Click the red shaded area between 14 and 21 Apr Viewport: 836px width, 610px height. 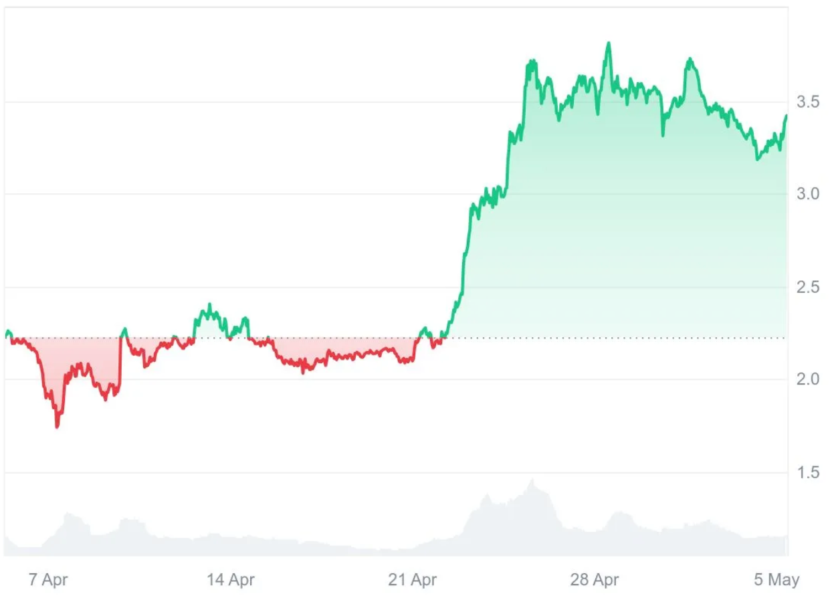coord(334,350)
